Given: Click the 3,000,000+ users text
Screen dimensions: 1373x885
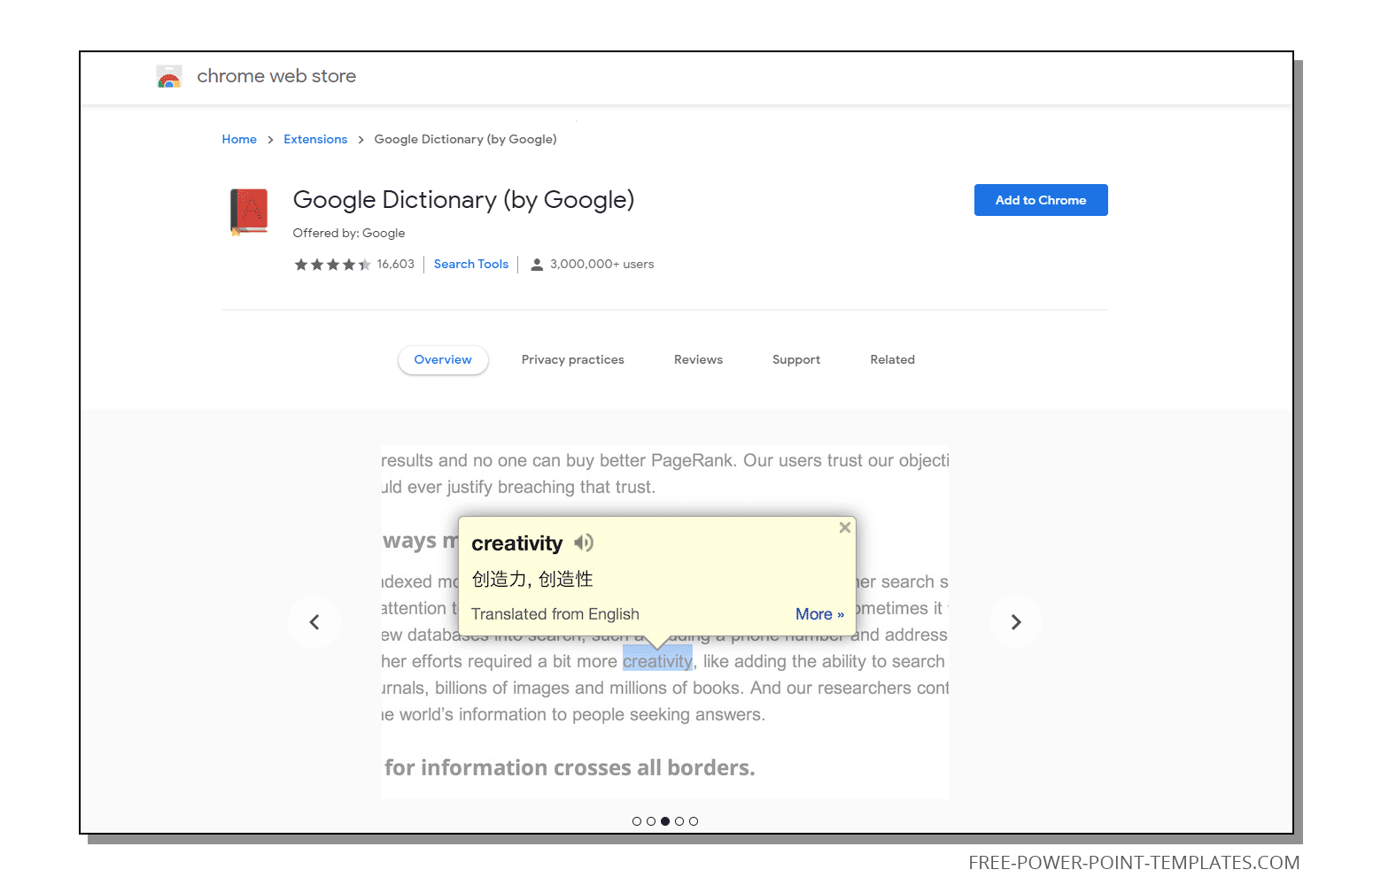Looking at the screenshot, I should pos(601,265).
